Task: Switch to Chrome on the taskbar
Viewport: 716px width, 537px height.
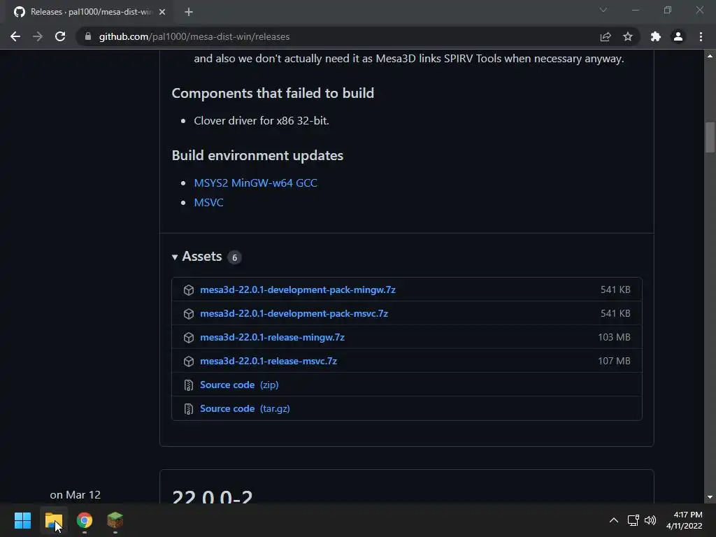Action: click(85, 520)
